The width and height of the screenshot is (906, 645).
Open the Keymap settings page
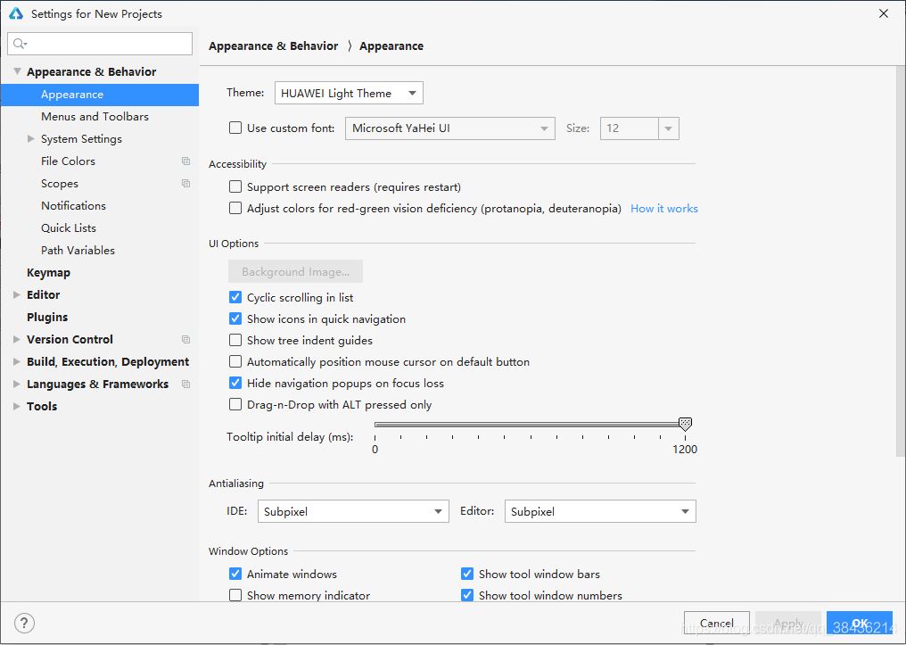[48, 273]
